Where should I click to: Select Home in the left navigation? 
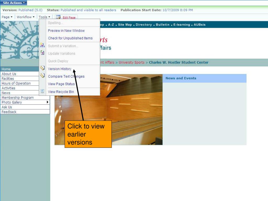20,69
